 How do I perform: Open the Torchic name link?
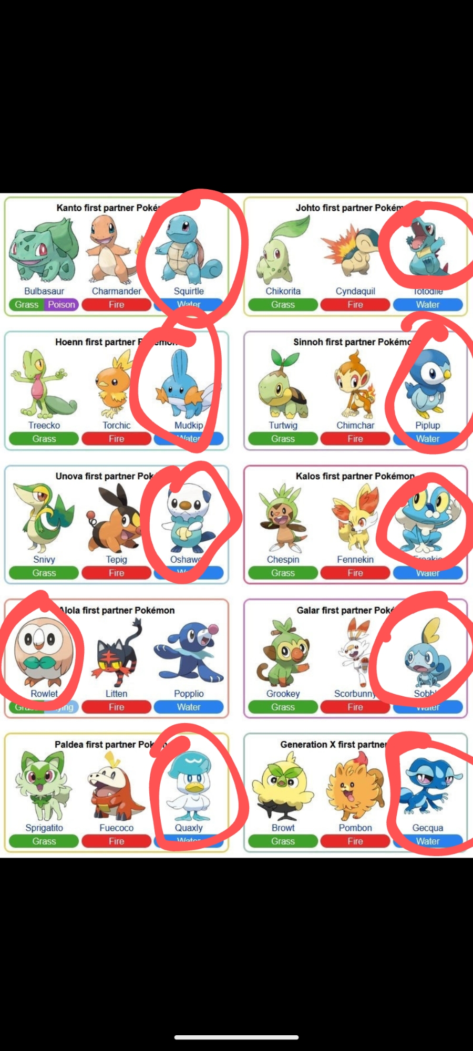pos(117,425)
